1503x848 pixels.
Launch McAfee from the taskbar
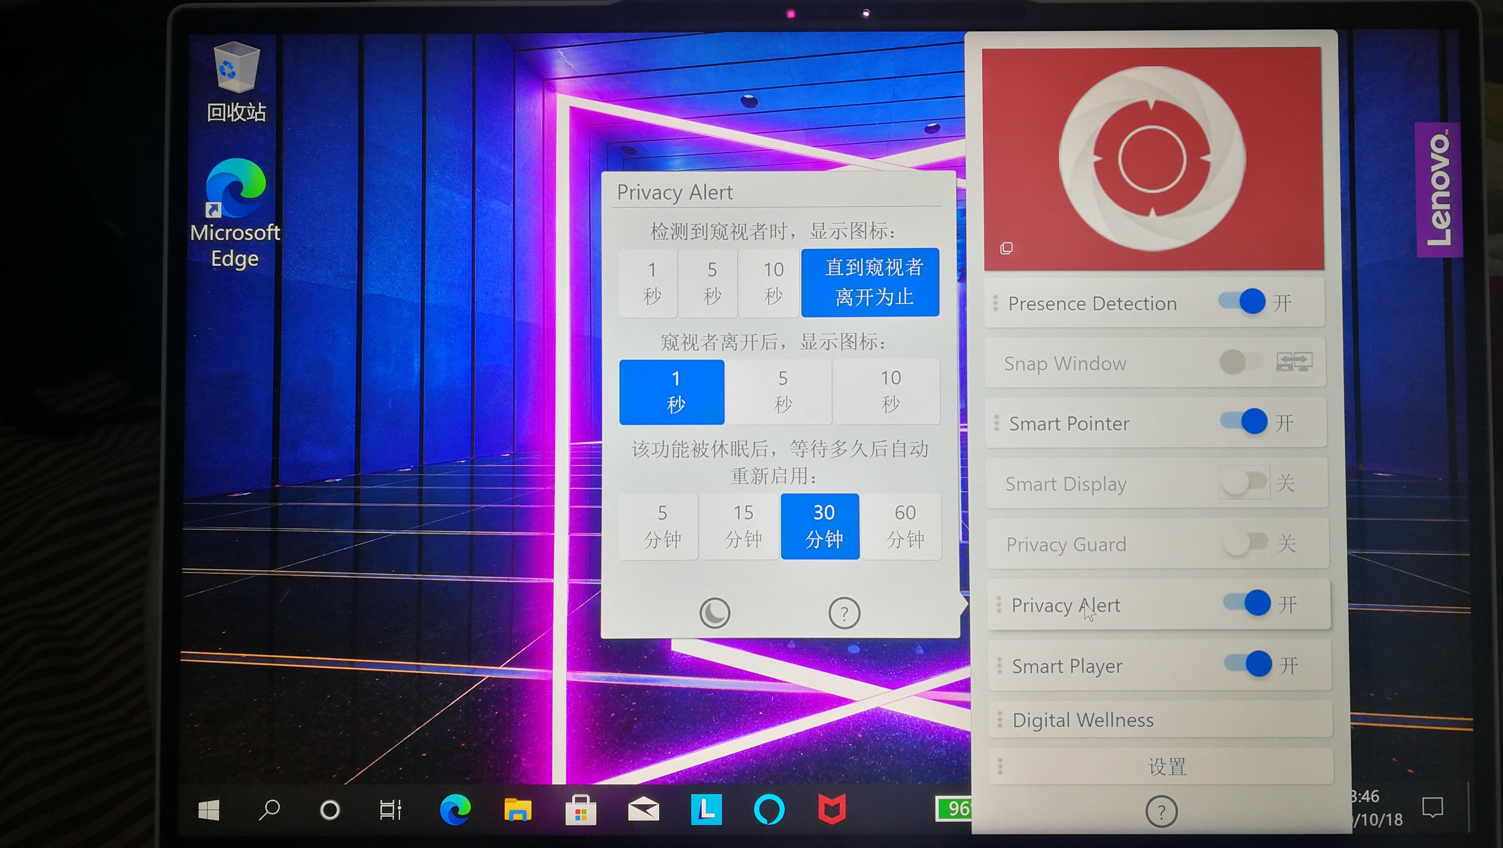(x=831, y=809)
